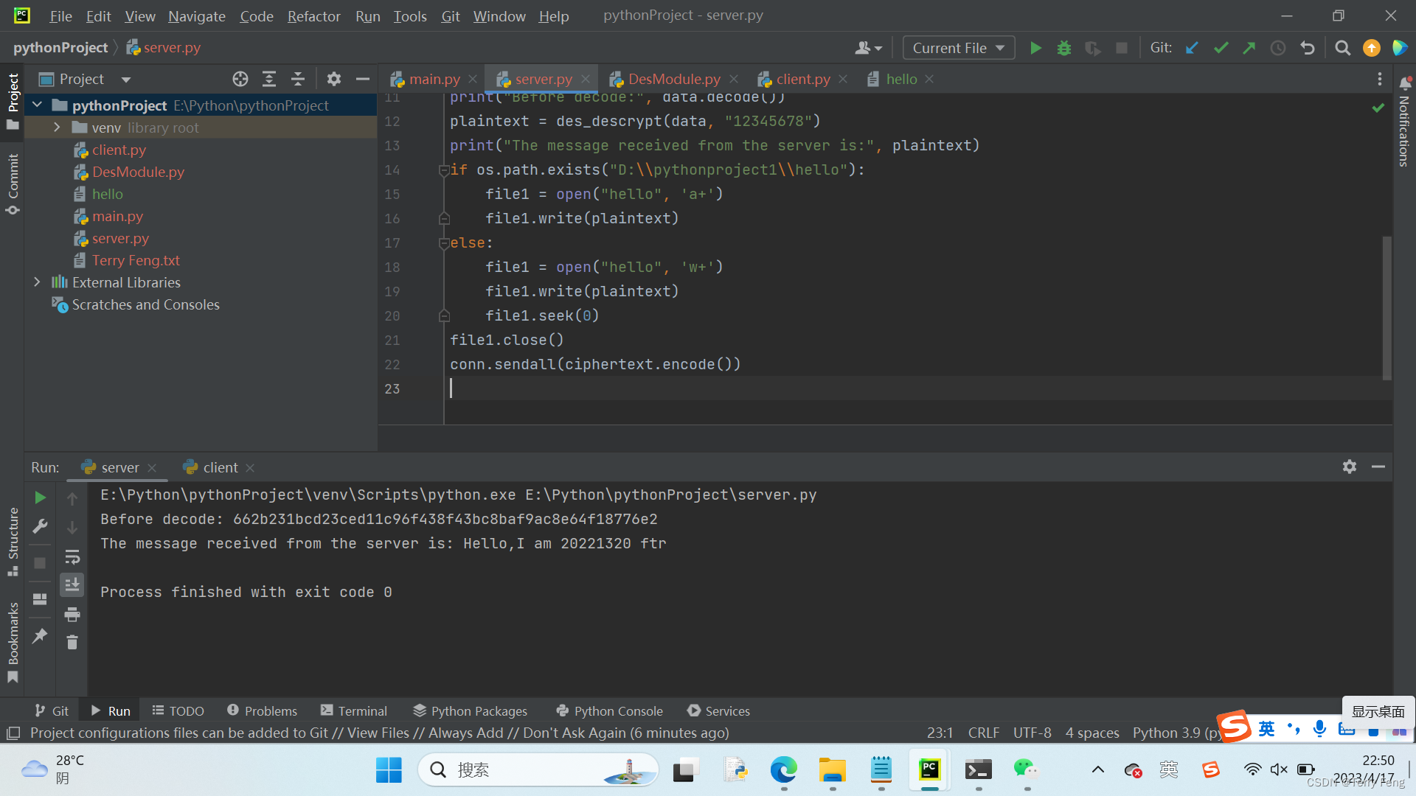1416x796 pixels.
Task: Expand the venv library root folder
Action: (x=55, y=128)
